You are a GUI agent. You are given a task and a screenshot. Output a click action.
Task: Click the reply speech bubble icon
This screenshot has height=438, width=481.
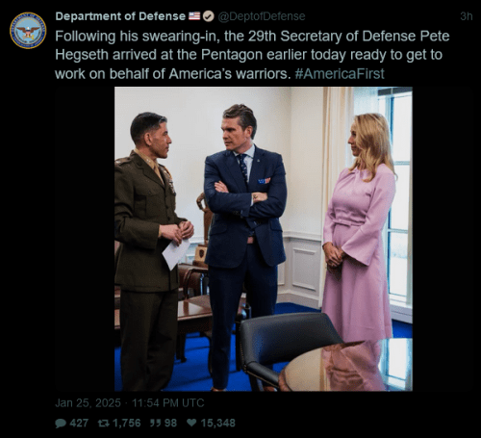(61, 423)
